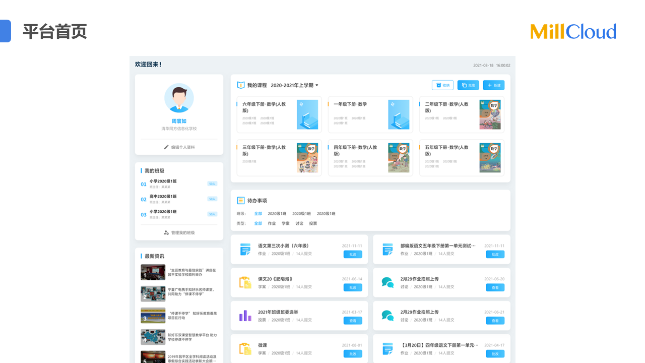
Task: Filter todo type by 讨论
Action: 299,223
